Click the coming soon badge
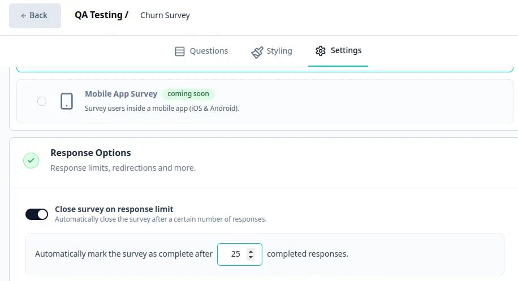Image resolution: width=518 pixels, height=281 pixels. point(188,94)
